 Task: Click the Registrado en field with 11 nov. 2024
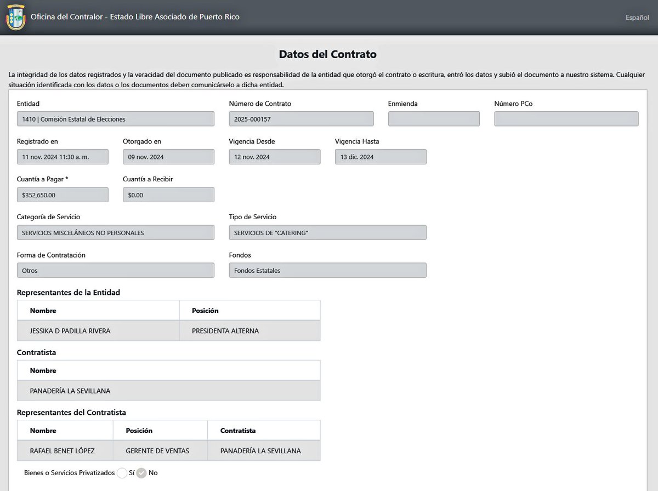coord(63,157)
